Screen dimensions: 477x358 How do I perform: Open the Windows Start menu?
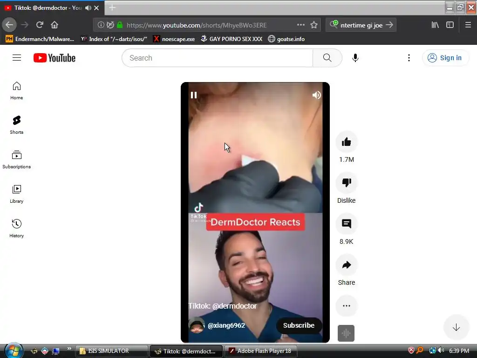point(13,351)
